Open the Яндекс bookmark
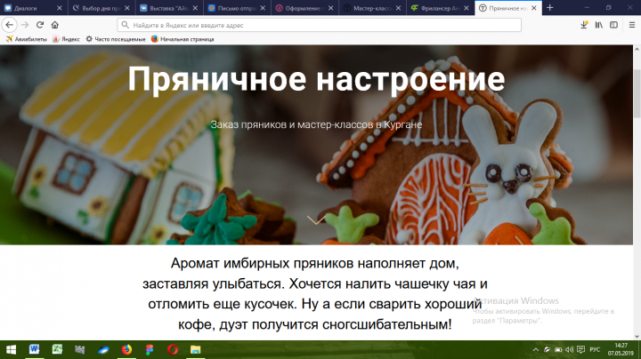Viewport: 641px width, 359px height. [x=66, y=39]
